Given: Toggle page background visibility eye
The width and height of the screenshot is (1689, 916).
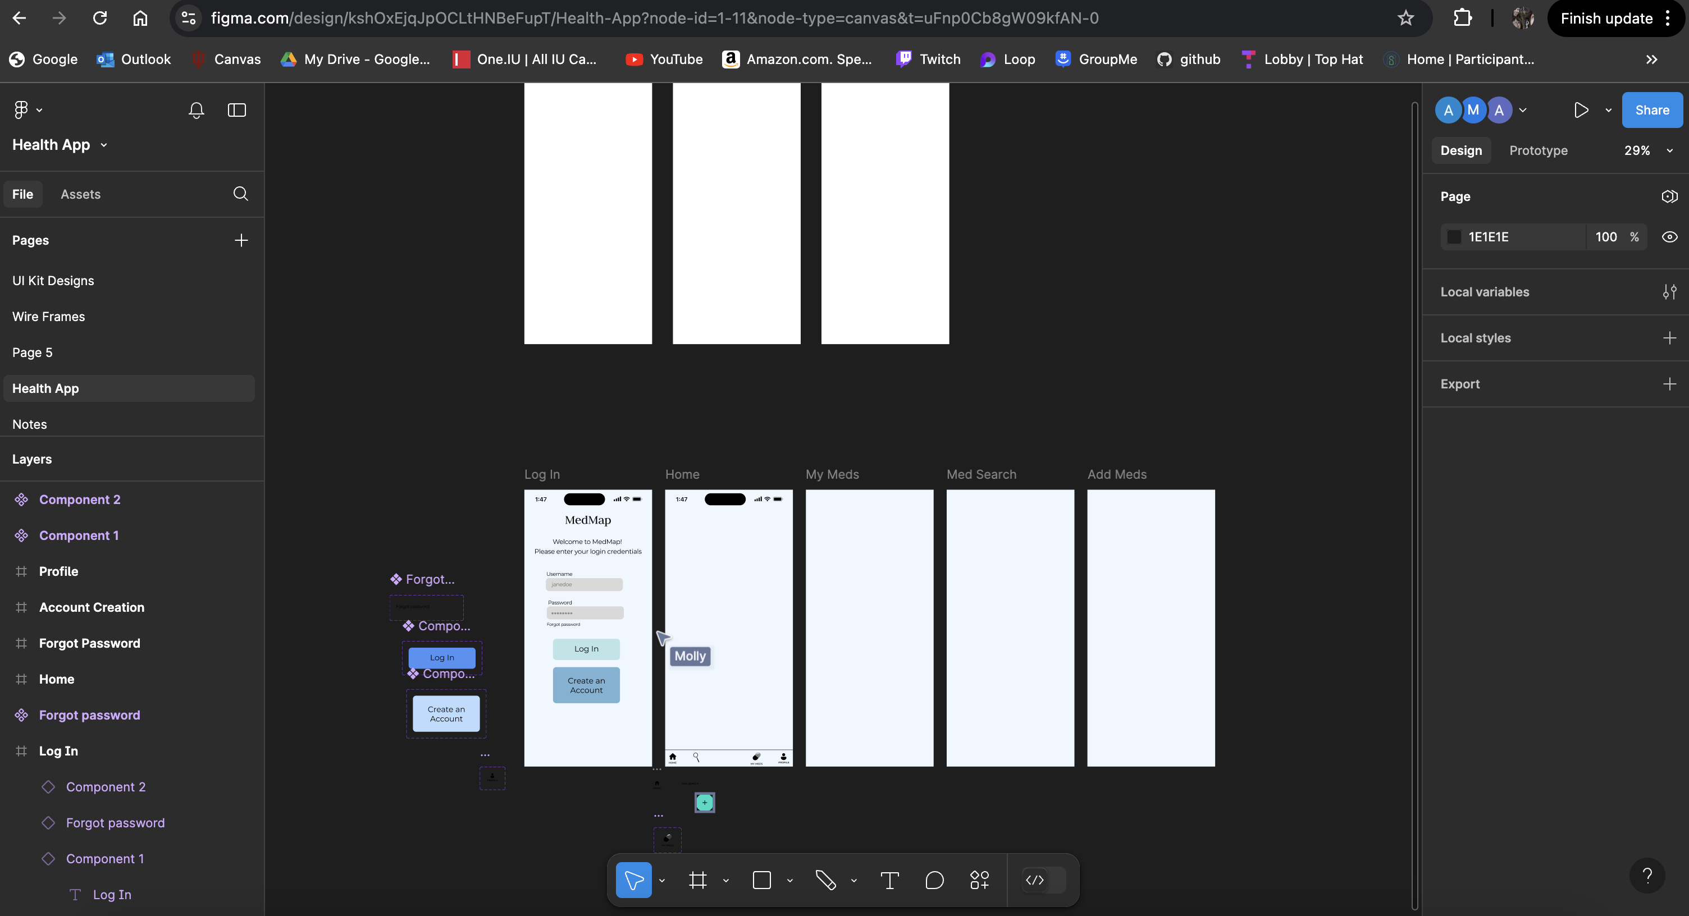Looking at the screenshot, I should [x=1669, y=237].
